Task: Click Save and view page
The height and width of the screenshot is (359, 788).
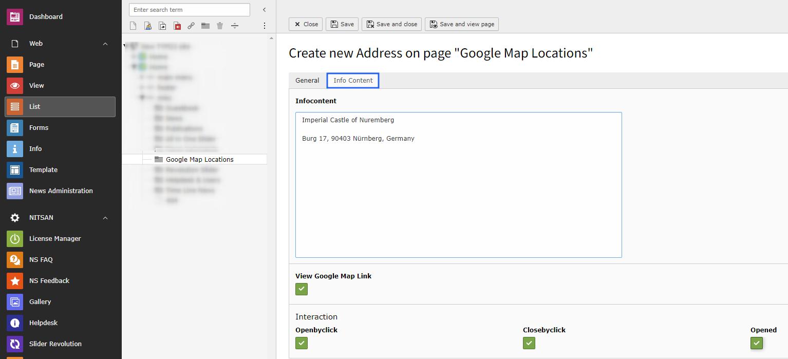Action: pos(462,24)
